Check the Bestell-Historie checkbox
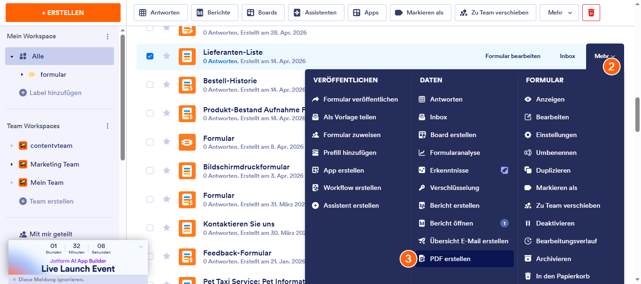 [150, 85]
